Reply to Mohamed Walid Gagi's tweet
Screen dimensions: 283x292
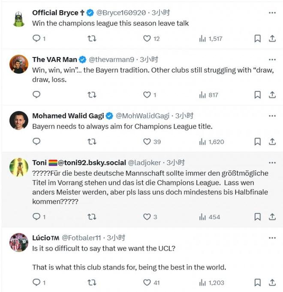pos(37,141)
